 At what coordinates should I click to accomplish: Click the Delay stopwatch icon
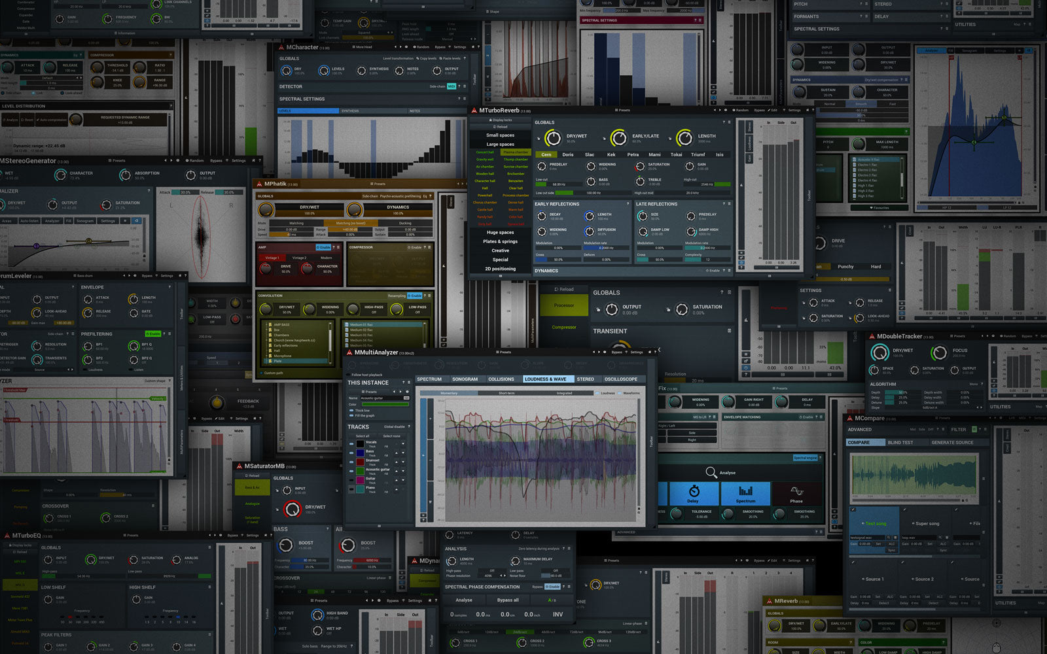[694, 491]
